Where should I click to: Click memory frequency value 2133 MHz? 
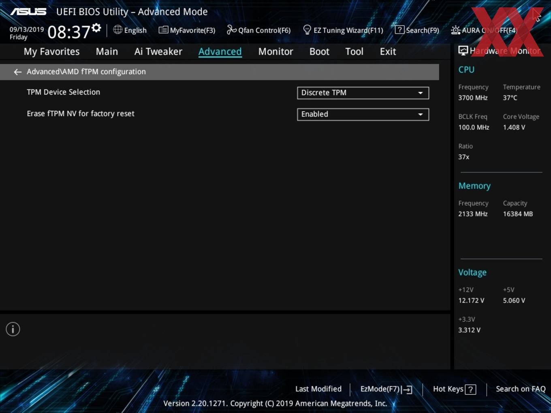tap(473, 214)
